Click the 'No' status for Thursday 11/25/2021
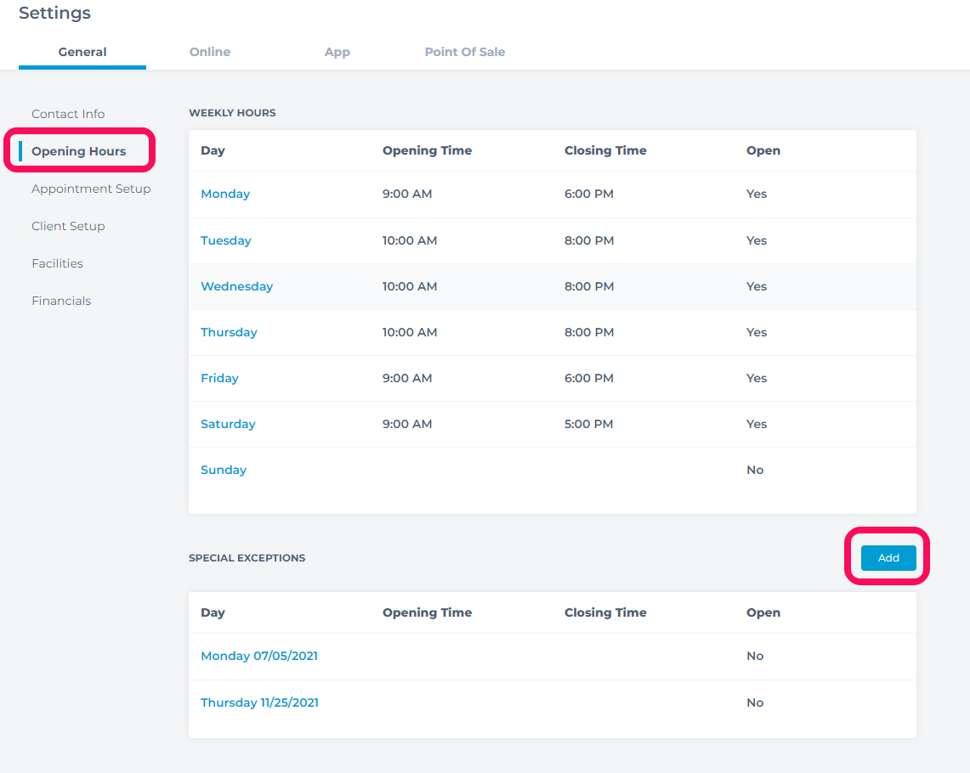970x773 pixels. [755, 702]
